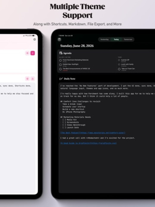This screenshot has height=207, width=155.
Task: Click the Multiple Theme Support headline
Action: [77, 11]
